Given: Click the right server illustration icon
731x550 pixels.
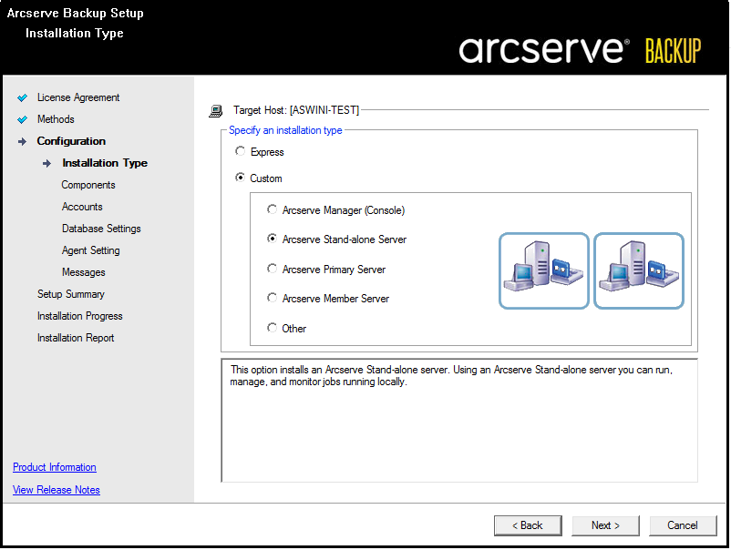Looking at the screenshot, I should click(638, 271).
